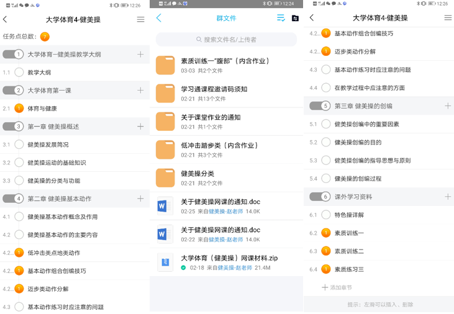Expand the plus next to 大学体育第一课
This screenshot has height=314, width=454.
140,91
